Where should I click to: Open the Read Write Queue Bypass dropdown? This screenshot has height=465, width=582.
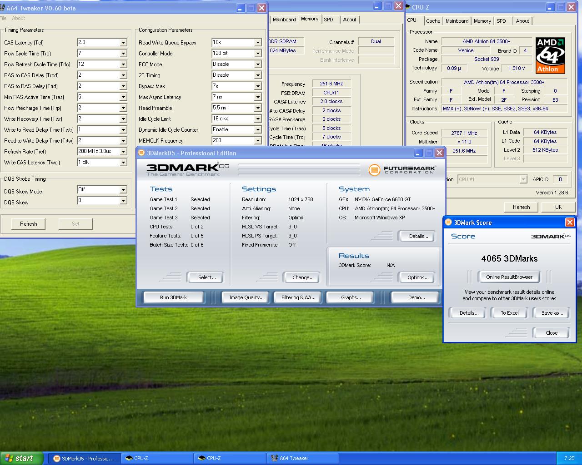[258, 42]
